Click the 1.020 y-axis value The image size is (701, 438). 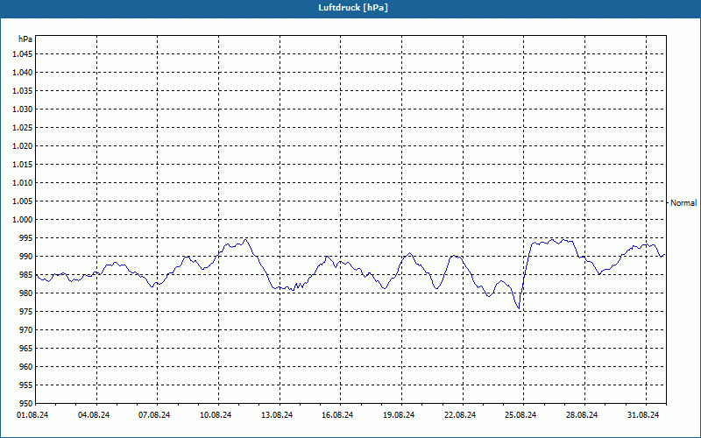coord(23,145)
